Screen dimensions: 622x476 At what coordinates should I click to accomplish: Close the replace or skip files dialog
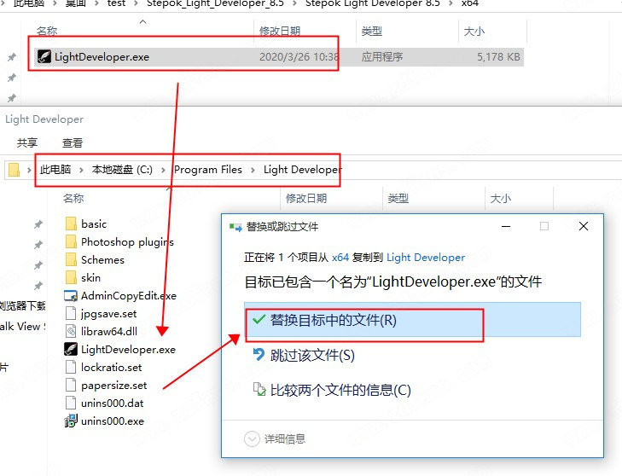coord(584,227)
